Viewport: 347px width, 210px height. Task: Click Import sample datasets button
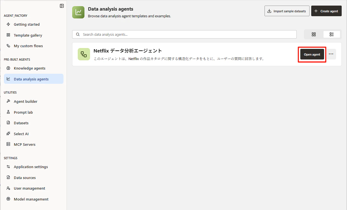tap(287, 11)
